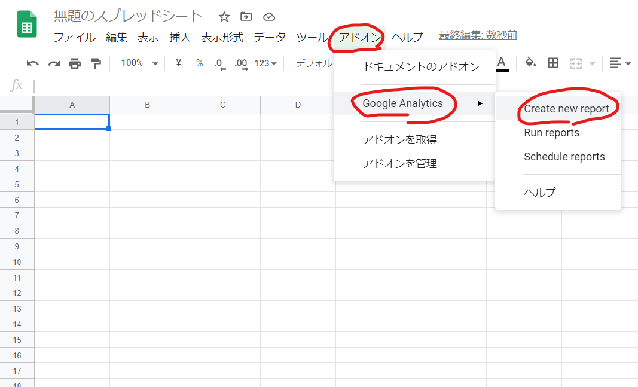Select column D header

click(x=298, y=105)
